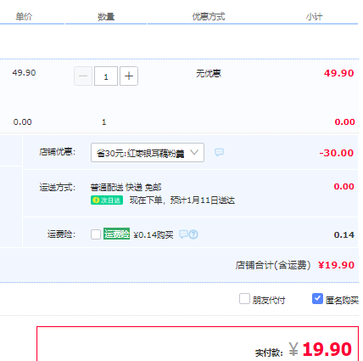Click the ¥0.14购买 text

[x=154, y=234]
